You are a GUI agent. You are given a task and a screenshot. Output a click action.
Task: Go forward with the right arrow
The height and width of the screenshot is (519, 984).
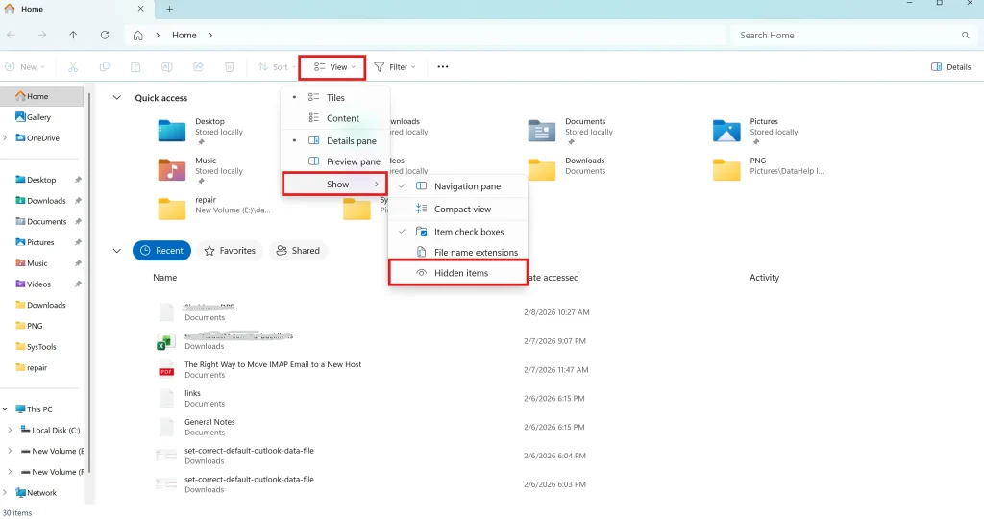coord(42,36)
